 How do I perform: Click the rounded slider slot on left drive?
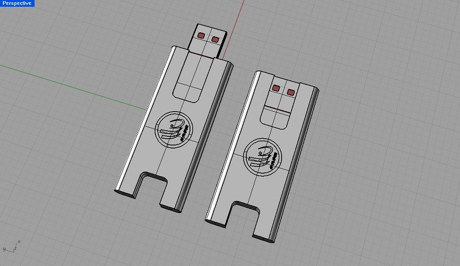click(193, 78)
